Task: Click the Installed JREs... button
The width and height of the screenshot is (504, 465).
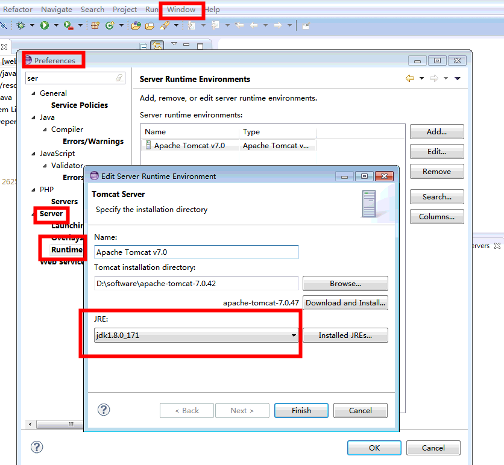Action: click(345, 335)
